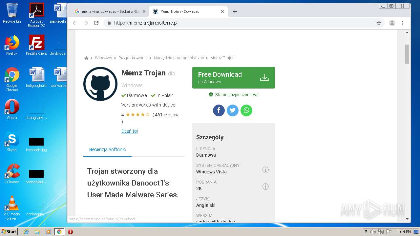Show hidden system tray icons

click(x=366, y=232)
